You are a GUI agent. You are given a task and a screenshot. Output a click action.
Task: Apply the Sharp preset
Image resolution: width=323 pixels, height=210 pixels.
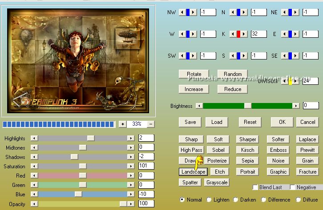pyautogui.click(x=191, y=139)
